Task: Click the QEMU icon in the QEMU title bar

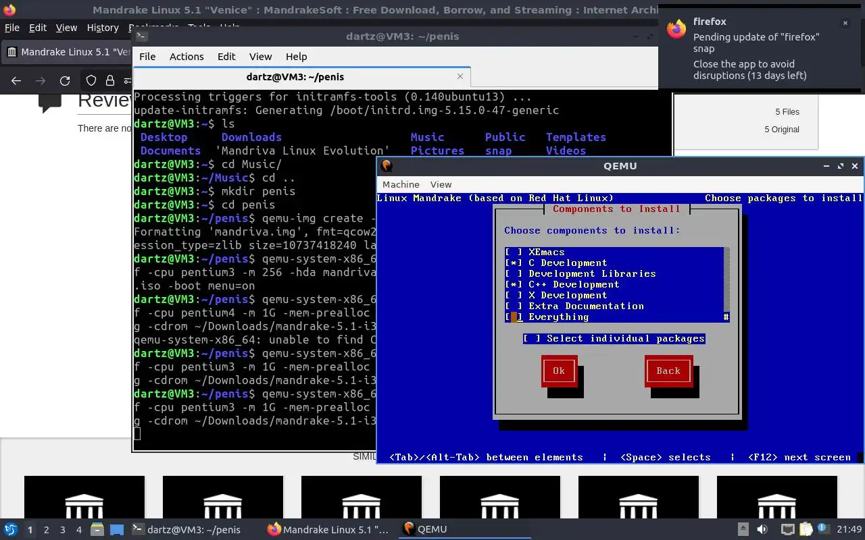Action: point(386,165)
